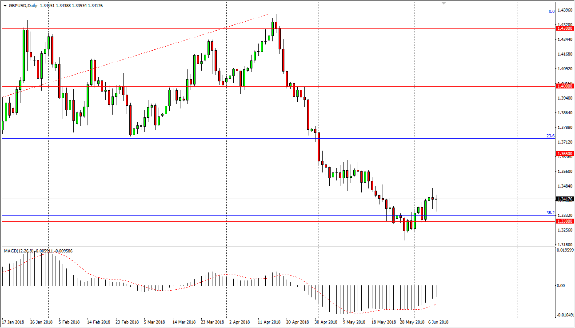Select the 1.40000 horizontal line price tag
575x328 pixels.
565,86
